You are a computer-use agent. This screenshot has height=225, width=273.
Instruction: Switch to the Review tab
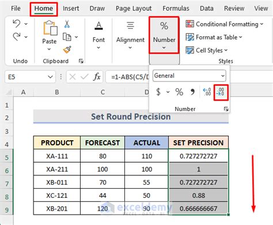coord(234,9)
